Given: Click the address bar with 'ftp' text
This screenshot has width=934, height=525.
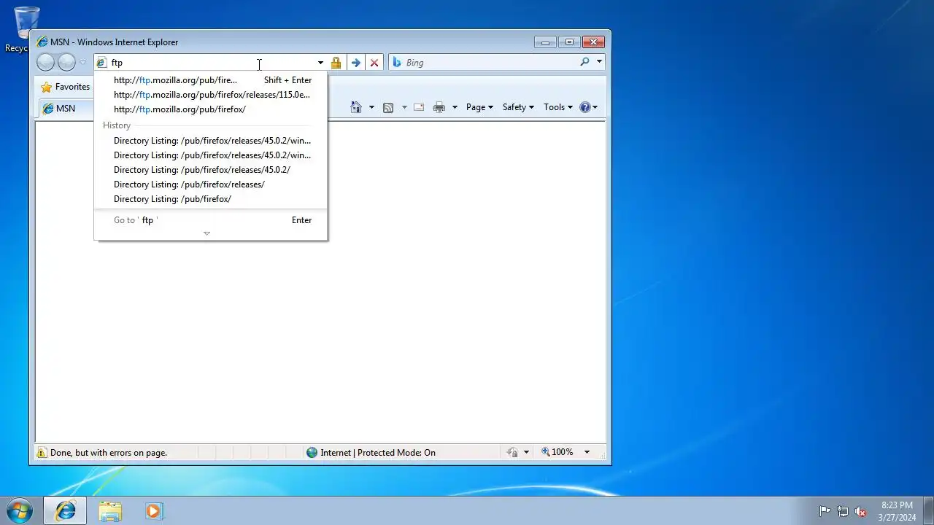Looking at the screenshot, I should pos(205,63).
